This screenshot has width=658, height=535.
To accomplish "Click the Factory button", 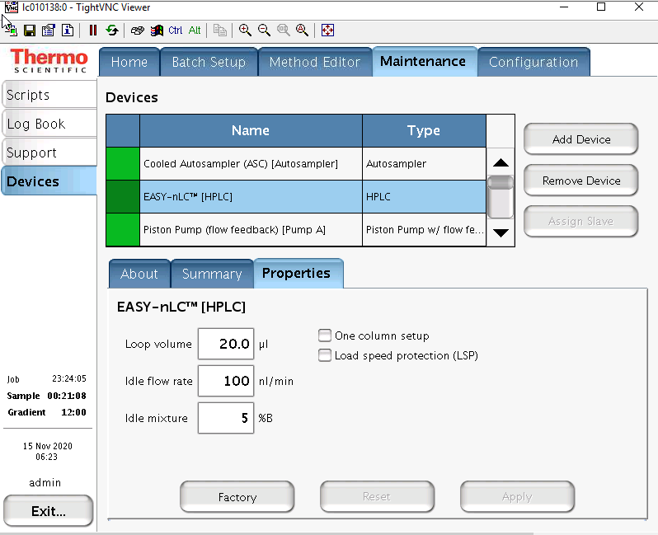I will click(x=237, y=497).
